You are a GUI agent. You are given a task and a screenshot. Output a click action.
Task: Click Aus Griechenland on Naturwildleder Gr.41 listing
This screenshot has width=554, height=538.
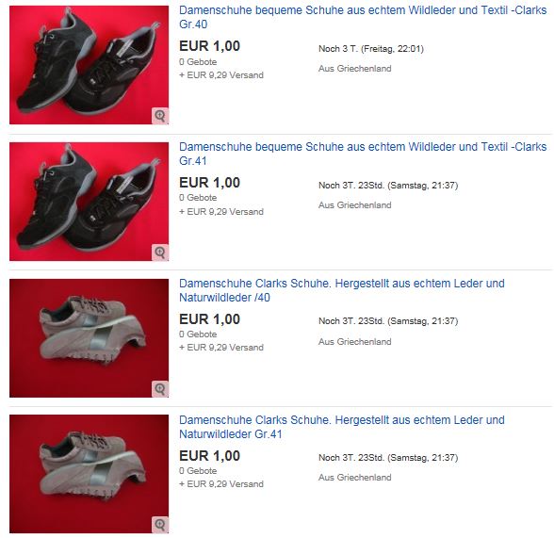(x=354, y=478)
